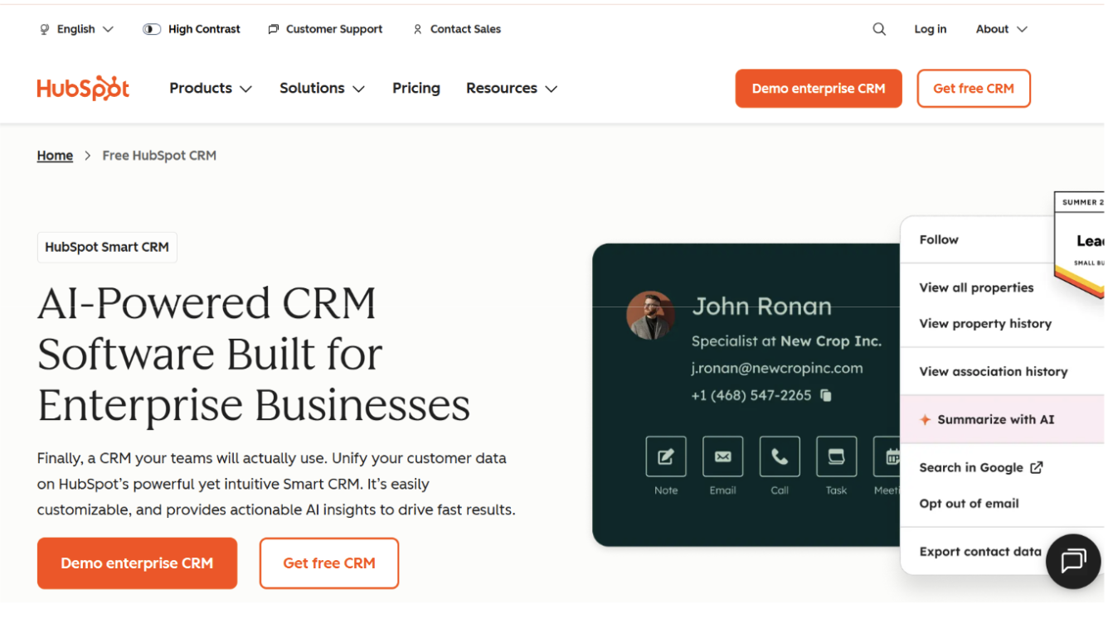The width and height of the screenshot is (1108, 623).
Task: Select Export contact data
Action: [980, 552]
